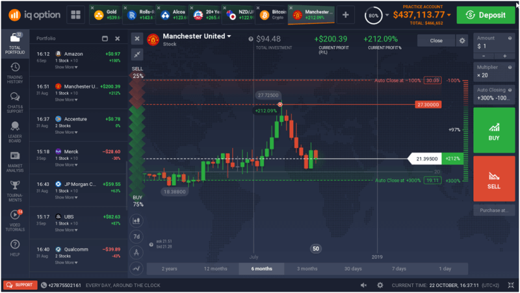This screenshot has height=293, width=520.
Task: Click info icon beside Total Investment
Action: 251,39
